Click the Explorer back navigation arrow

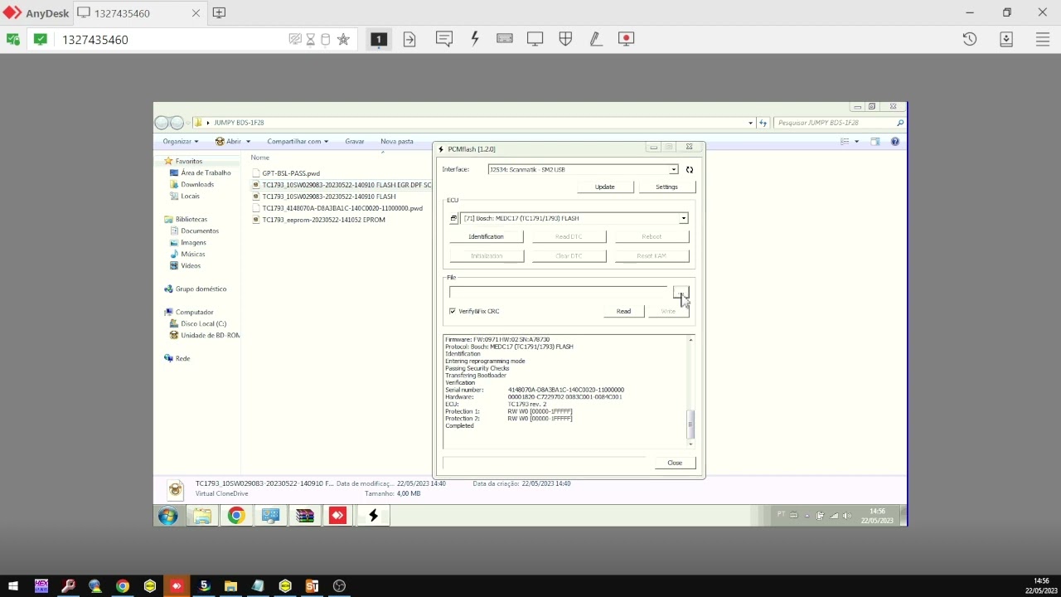[x=162, y=123]
